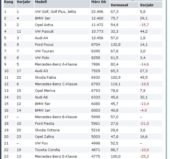Screen dimensions: 170x159
Task: Click the red -25,2 value for E-Klasse
Action: coord(144,157)
